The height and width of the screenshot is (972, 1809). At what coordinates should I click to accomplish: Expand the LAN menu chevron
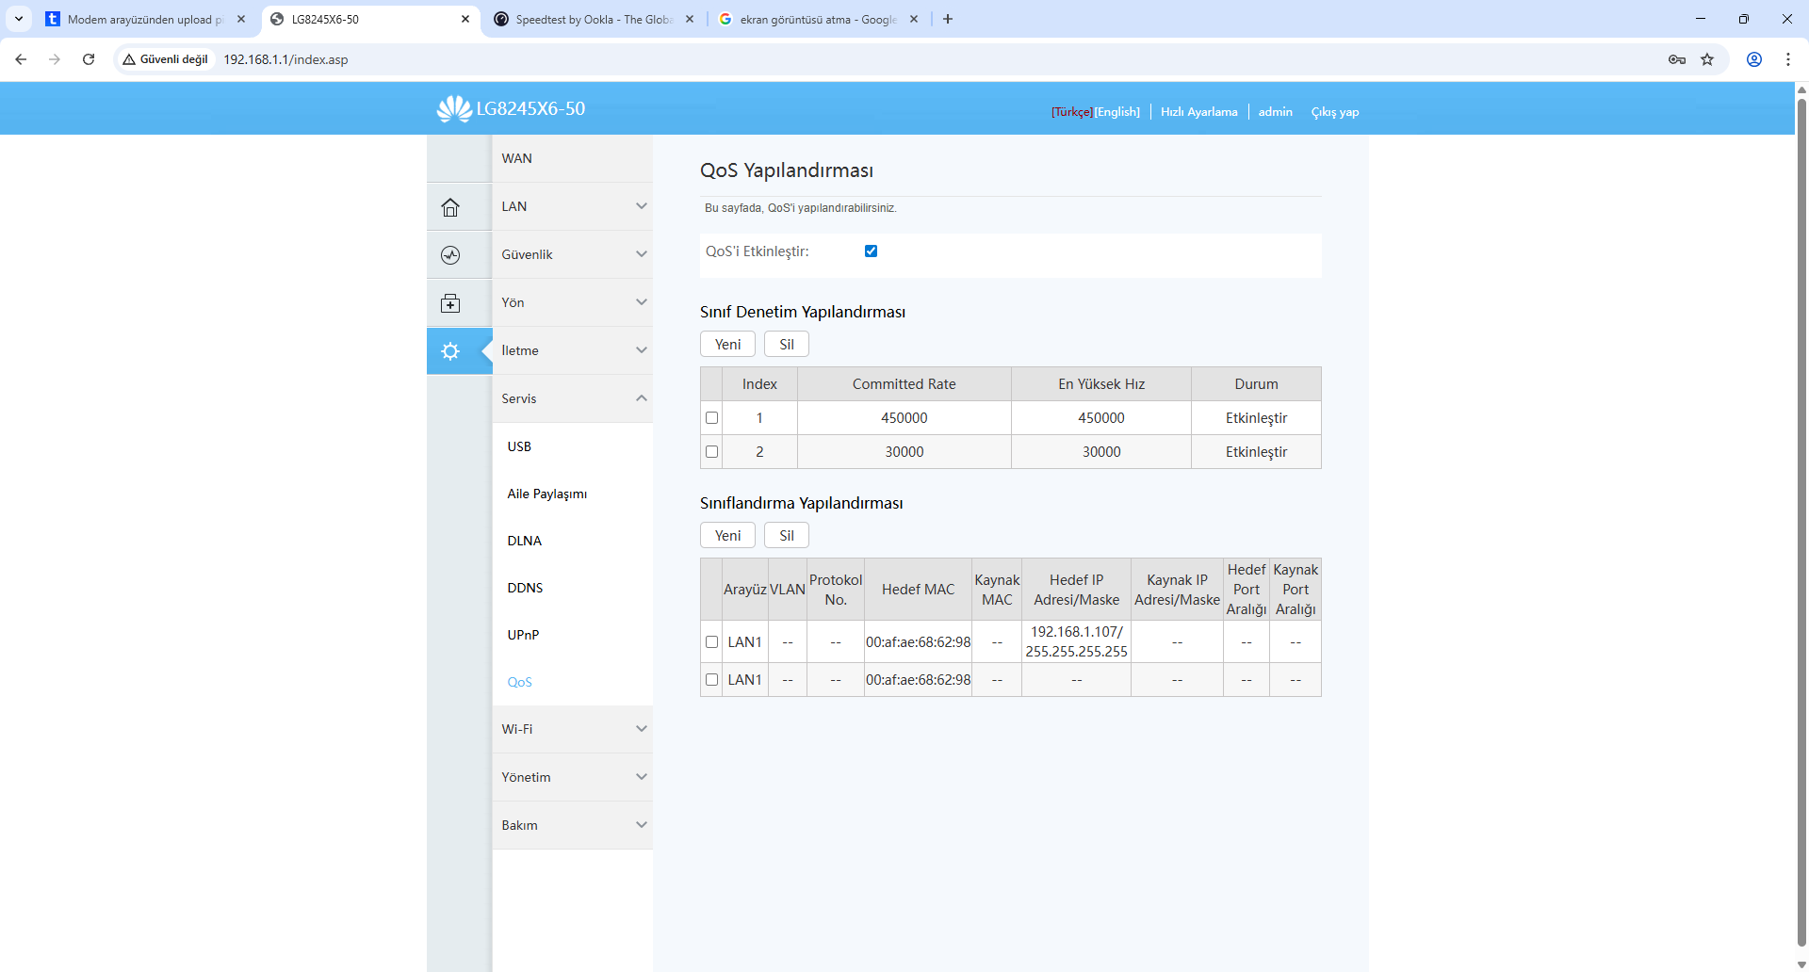click(641, 206)
